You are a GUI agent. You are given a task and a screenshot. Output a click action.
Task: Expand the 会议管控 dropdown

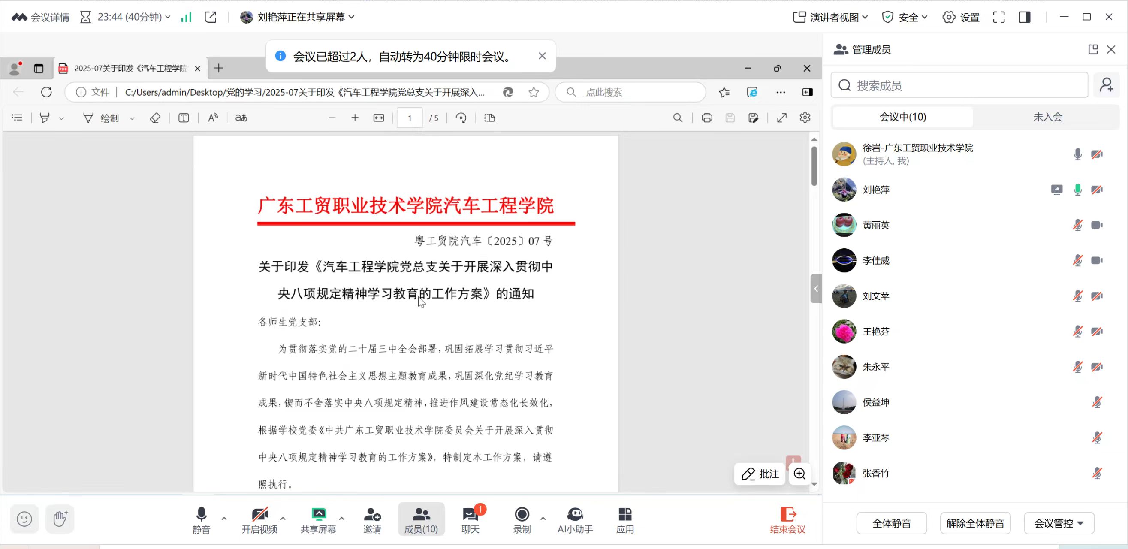(x=1059, y=523)
